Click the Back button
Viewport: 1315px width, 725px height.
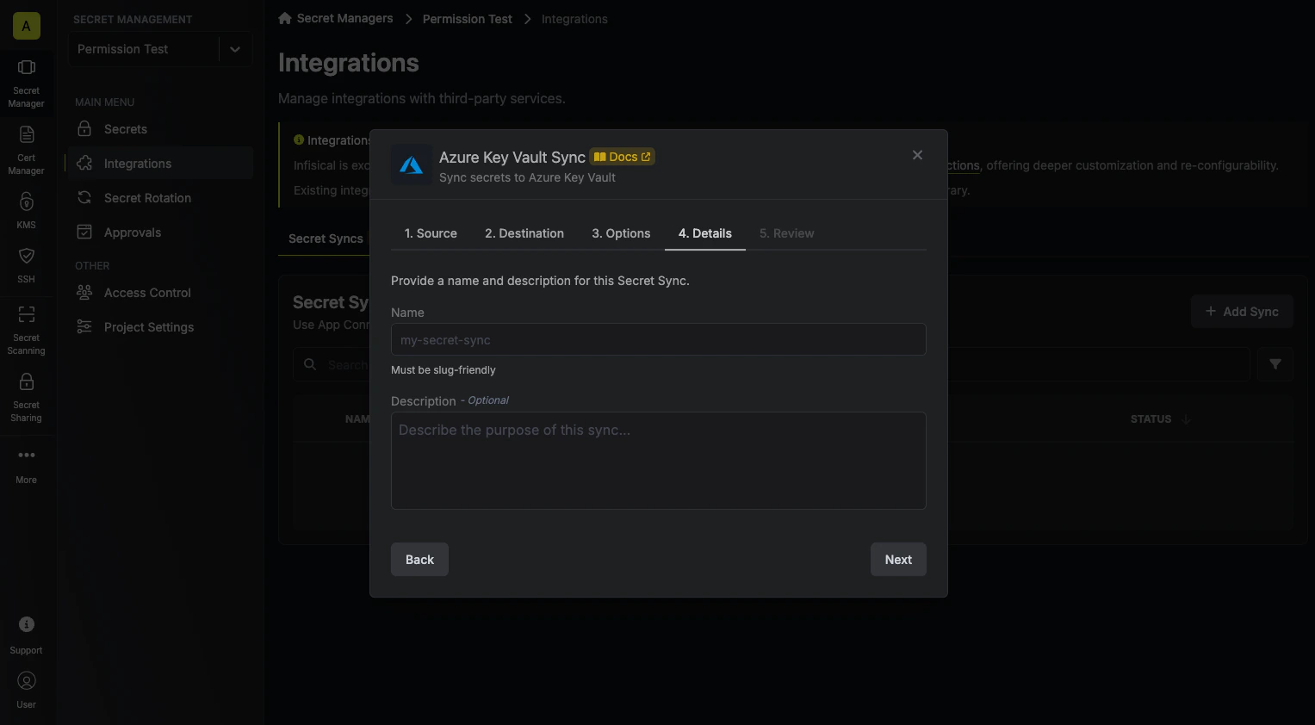pos(419,560)
